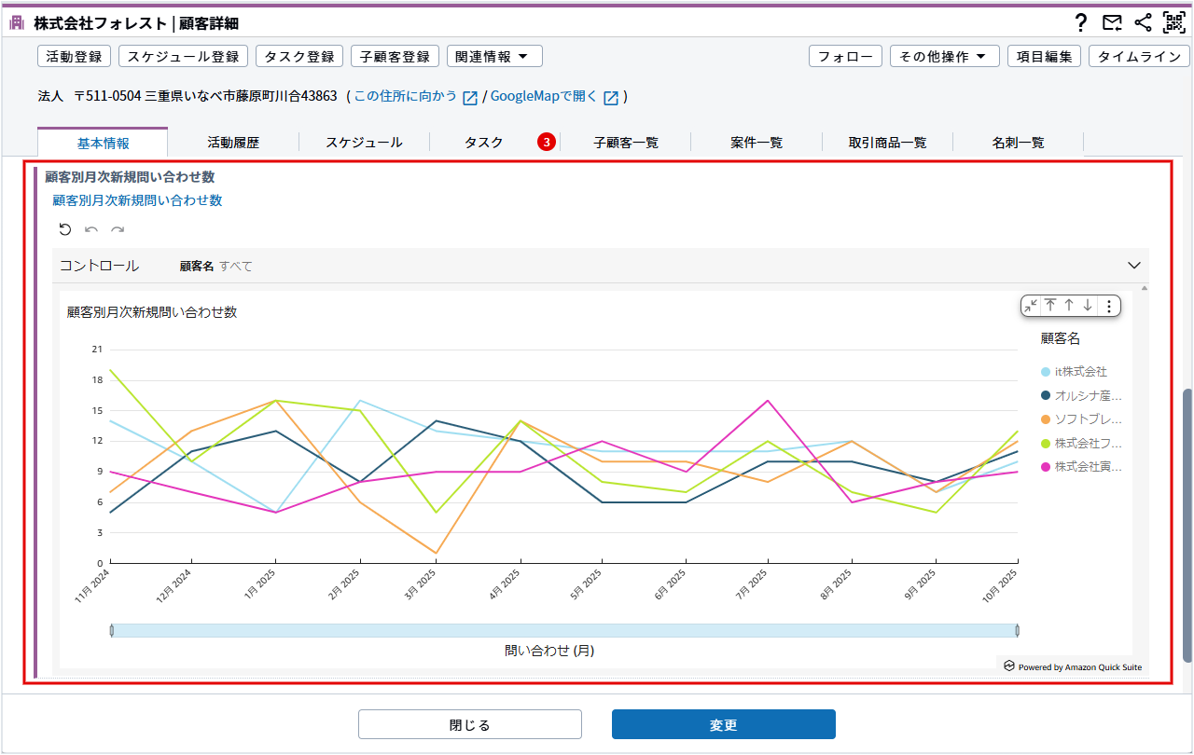Click the orange ソフトブレ legend swatch
1194x755 pixels.
(1046, 419)
